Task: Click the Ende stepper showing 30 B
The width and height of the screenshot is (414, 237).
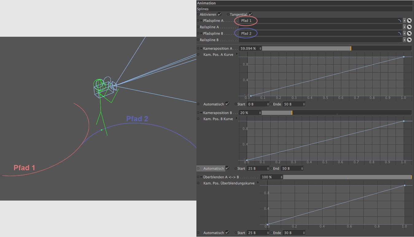Action: [293, 233]
